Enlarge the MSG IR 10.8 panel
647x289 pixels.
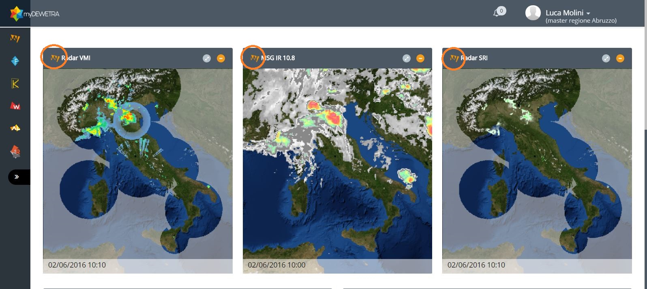point(407,58)
